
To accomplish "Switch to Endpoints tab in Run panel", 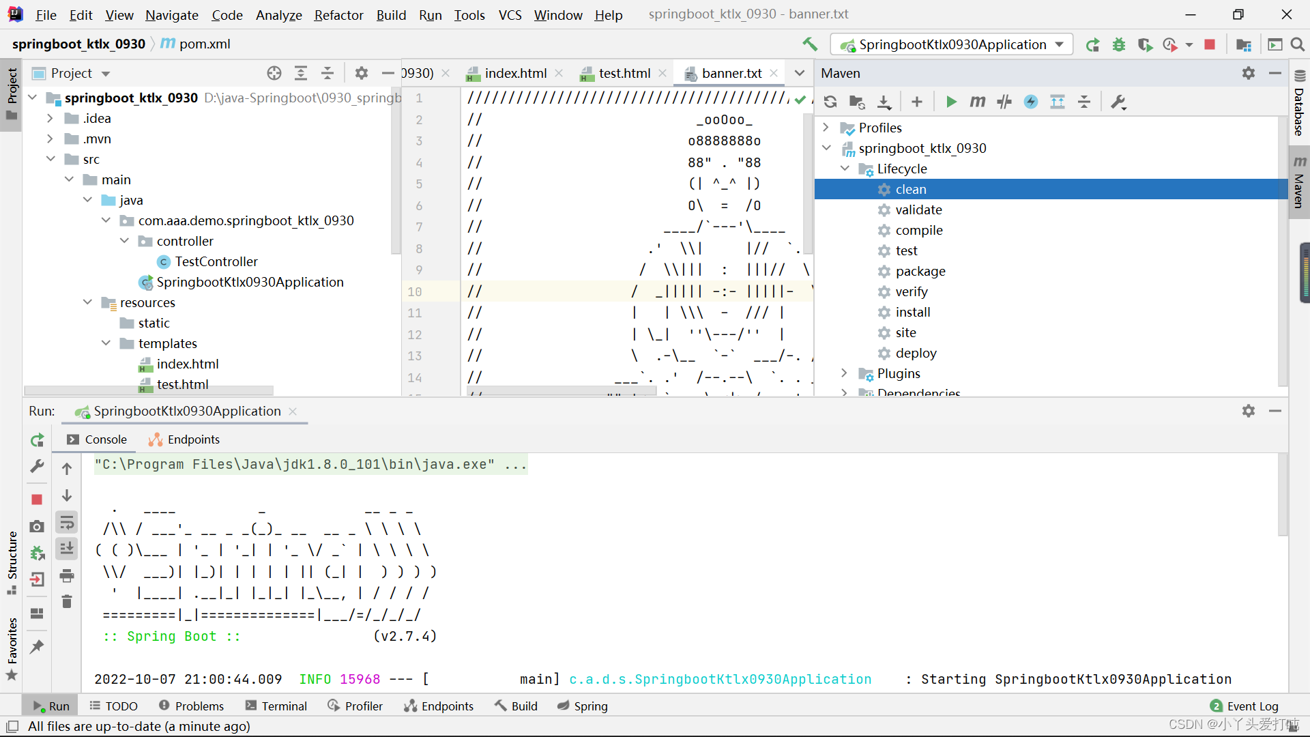I will point(184,440).
